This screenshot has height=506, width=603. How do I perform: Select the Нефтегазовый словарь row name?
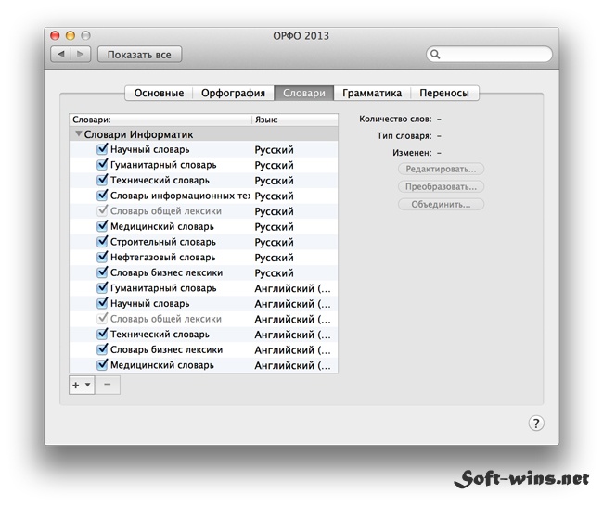coord(162,258)
